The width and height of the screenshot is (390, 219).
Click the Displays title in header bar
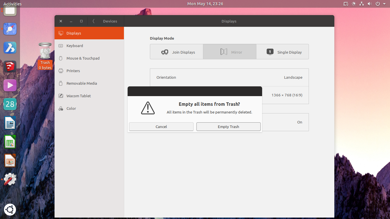(229, 21)
